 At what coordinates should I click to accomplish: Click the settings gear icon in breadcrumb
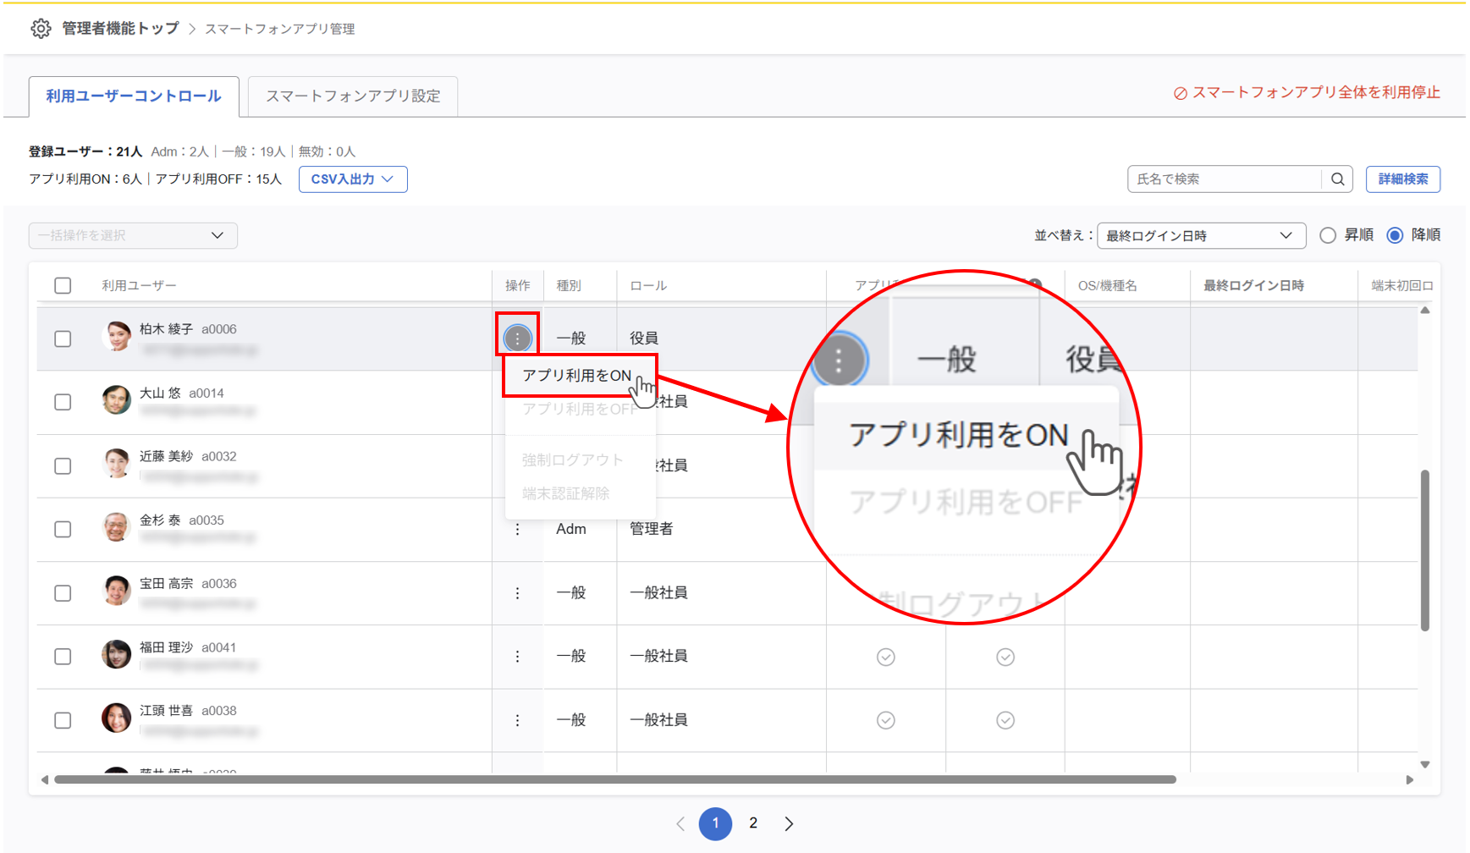tap(41, 29)
